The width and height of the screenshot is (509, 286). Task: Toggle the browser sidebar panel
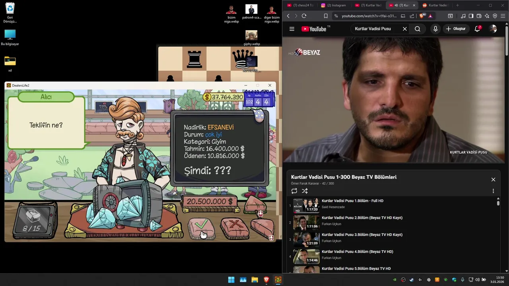click(x=471, y=16)
